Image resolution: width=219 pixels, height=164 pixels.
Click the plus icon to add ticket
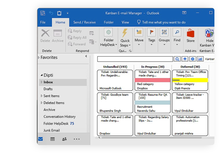pyautogui.click(x=185, y=59)
